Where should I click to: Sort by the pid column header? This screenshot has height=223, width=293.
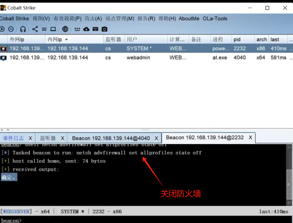tap(243, 40)
